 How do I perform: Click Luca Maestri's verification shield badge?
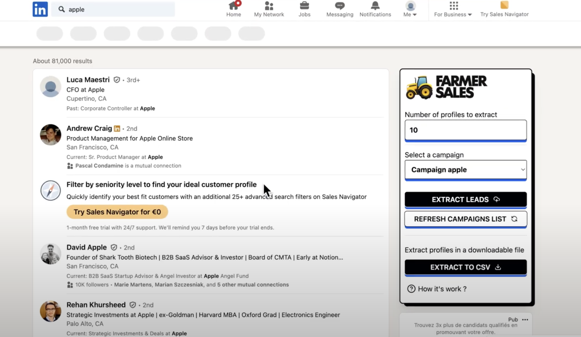click(117, 80)
